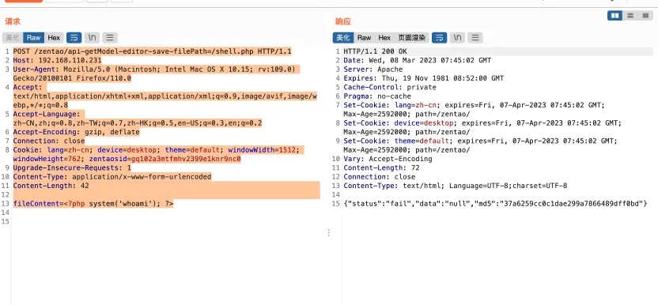Image resolution: width=658 pixels, height=305 pixels.
Task: Click the Vary: Accept-Encoding line
Action: (x=388, y=159)
